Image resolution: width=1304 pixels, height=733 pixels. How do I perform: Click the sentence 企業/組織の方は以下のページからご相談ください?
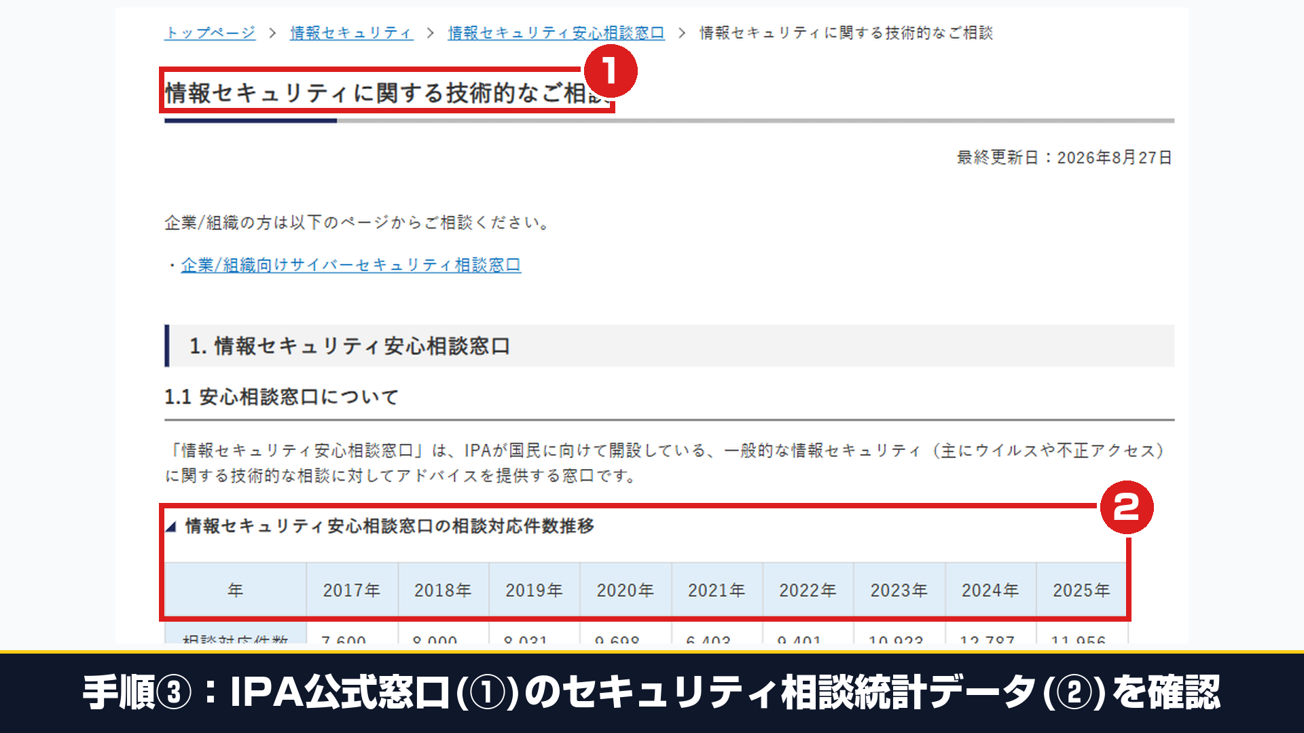pyautogui.click(x=357, y=223)
